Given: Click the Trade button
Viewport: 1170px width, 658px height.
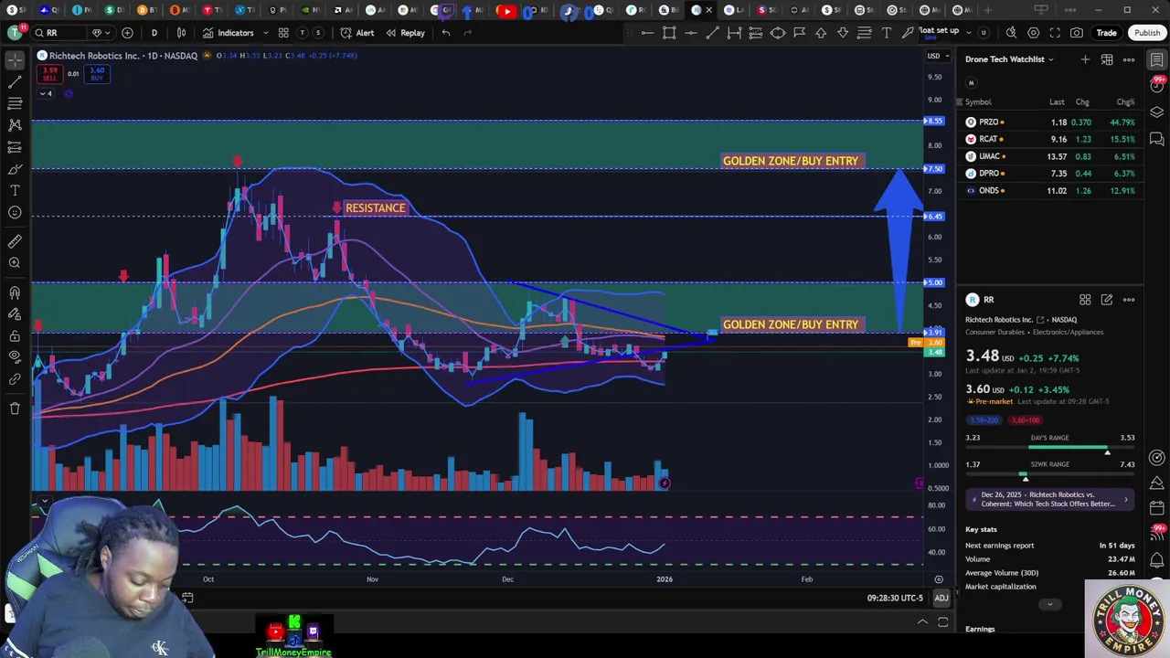Looking at the screenshot, I should pos(1106,33).
